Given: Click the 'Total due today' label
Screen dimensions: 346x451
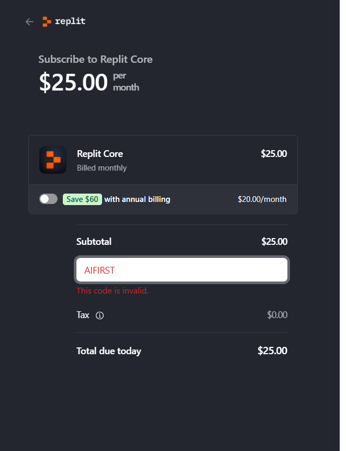Looking at the screenshot, I should pos(109,351).
